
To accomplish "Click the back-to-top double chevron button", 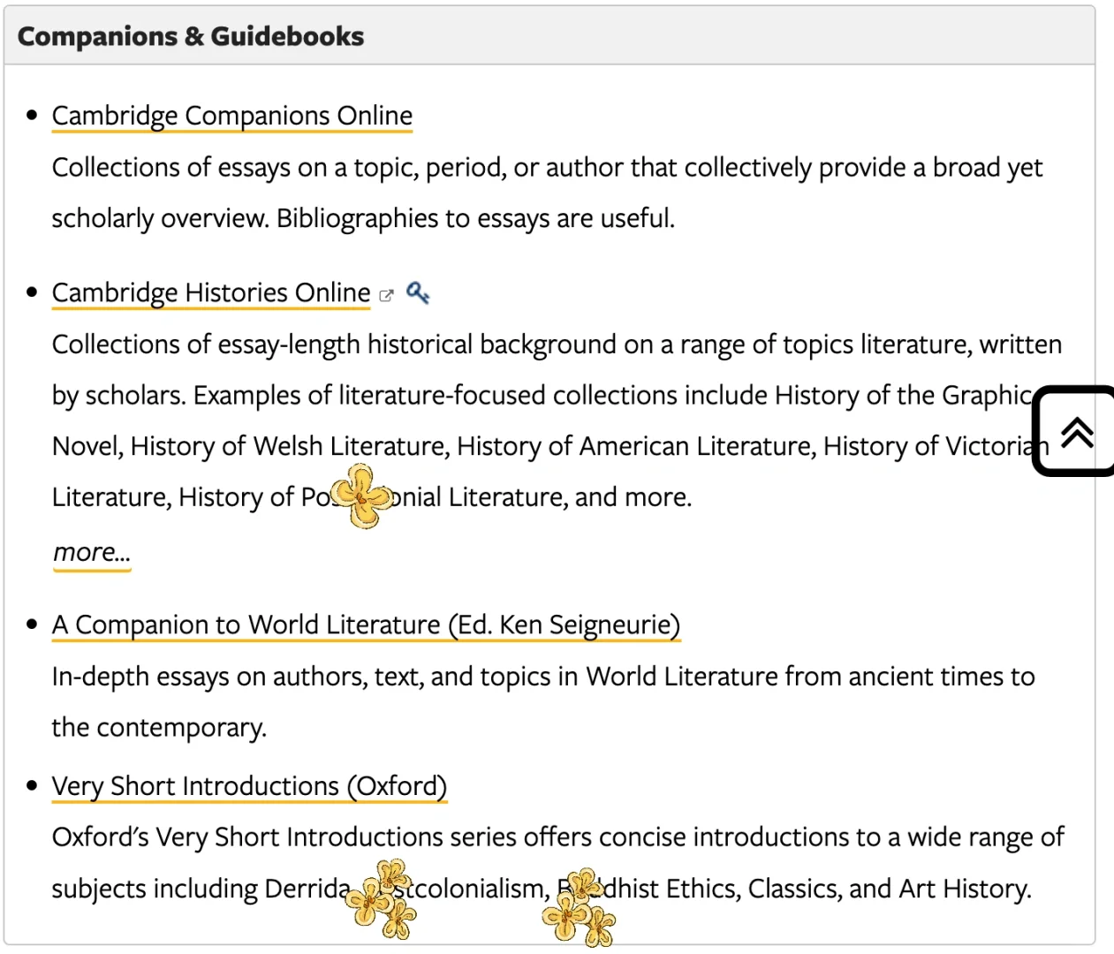I will pyautogui.click(x=1075, y=431).
